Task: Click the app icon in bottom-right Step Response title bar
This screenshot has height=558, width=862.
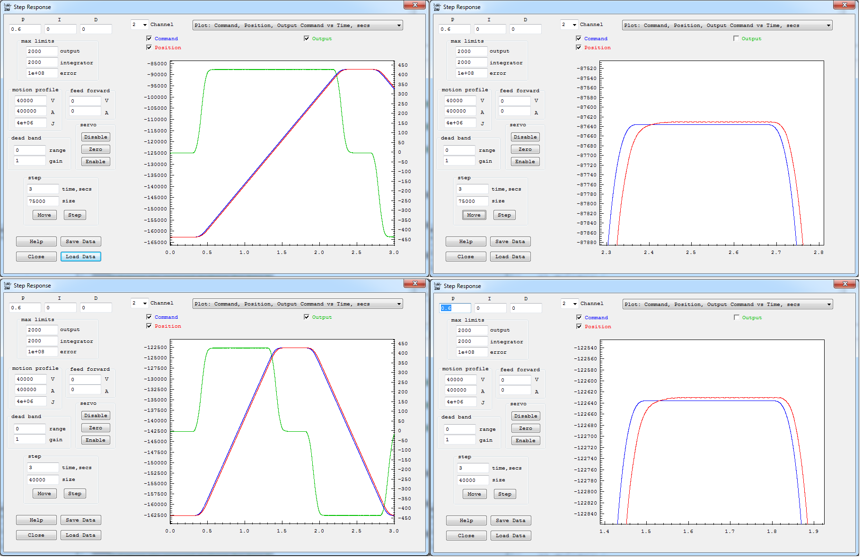Action: click(x=437, y=286)
